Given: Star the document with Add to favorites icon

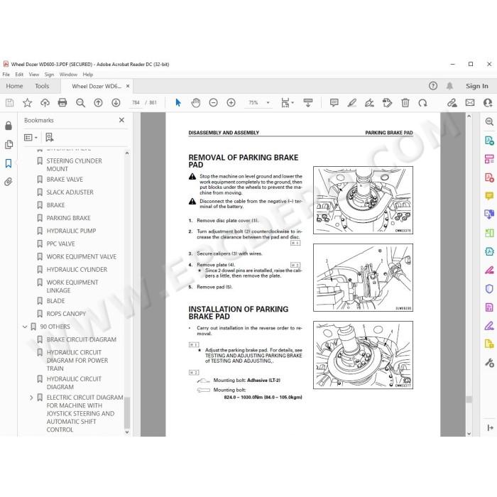Looking at the screenshot, I should click(27, 103).
